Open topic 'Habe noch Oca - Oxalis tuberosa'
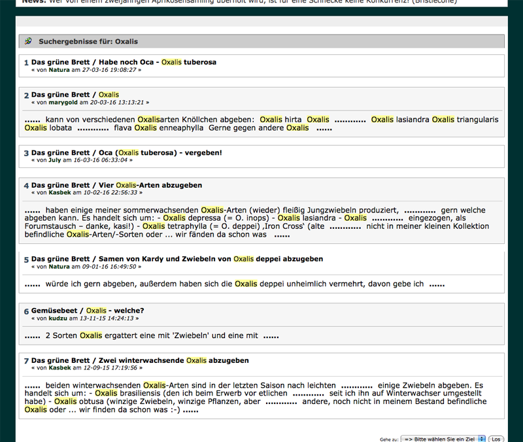 tap(158, 62)
